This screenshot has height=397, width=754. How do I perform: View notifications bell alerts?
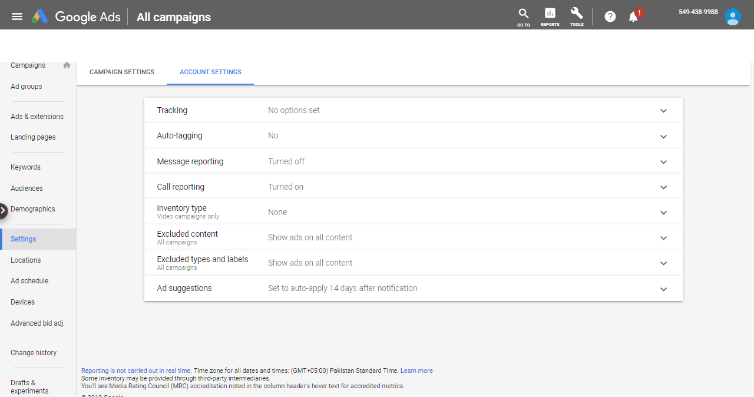click(x=633, y=16)
